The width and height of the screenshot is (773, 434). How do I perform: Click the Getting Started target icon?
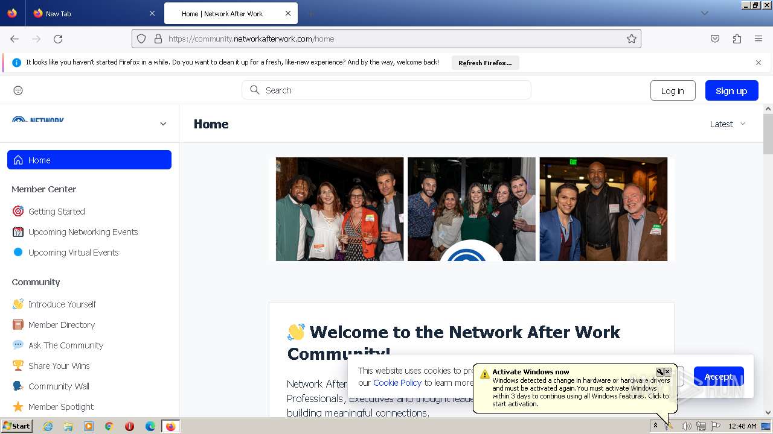point(18,212)
